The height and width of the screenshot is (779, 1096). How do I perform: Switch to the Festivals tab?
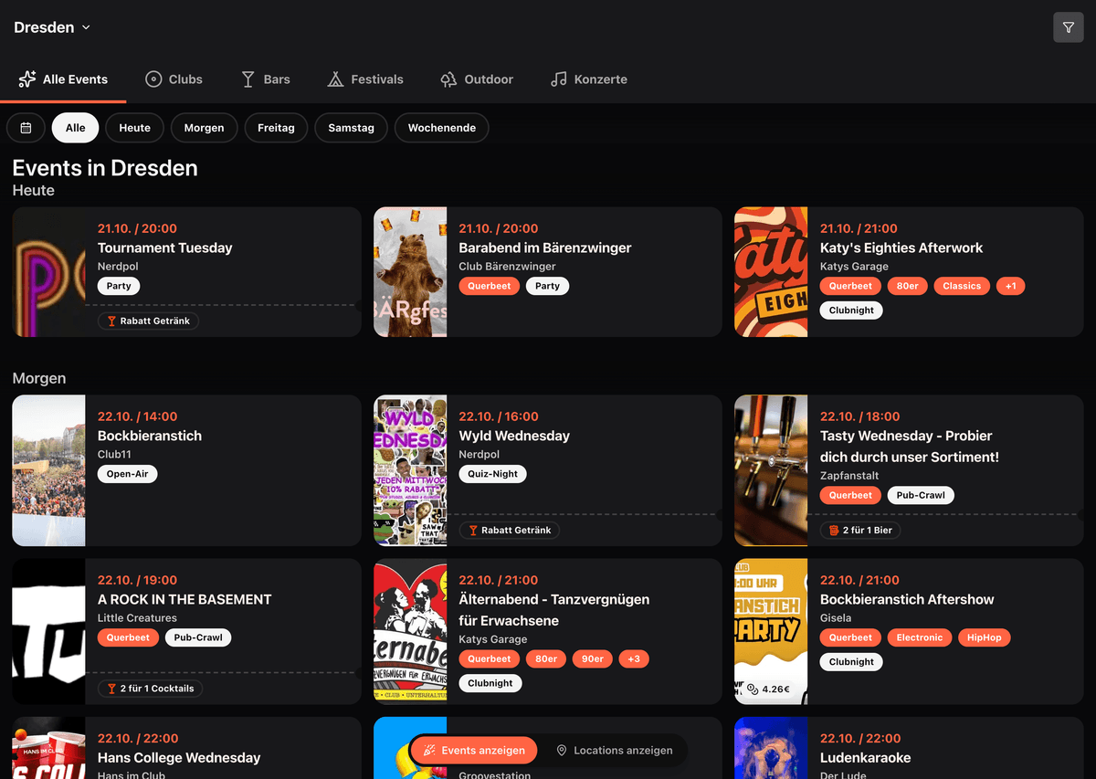click(x=365, y=79)
